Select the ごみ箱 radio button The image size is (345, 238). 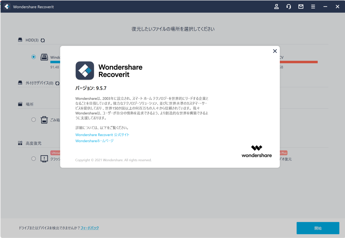click(x=34, y=119)
